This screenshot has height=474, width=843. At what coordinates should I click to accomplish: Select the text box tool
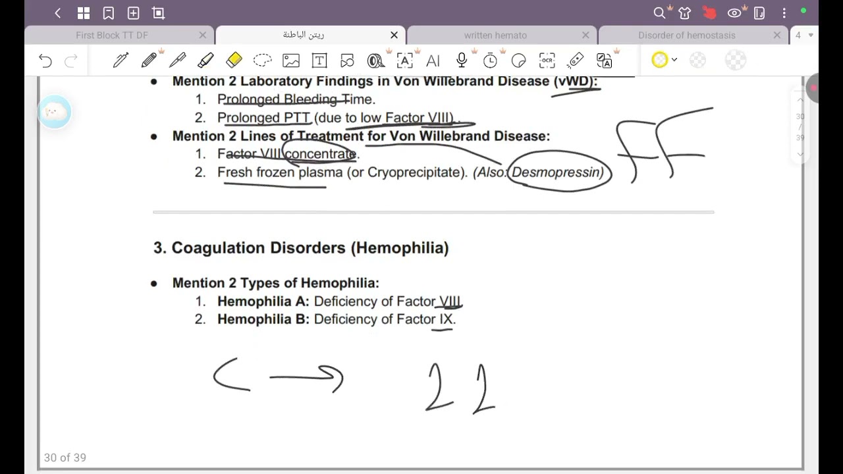click(x=319, y=61)
